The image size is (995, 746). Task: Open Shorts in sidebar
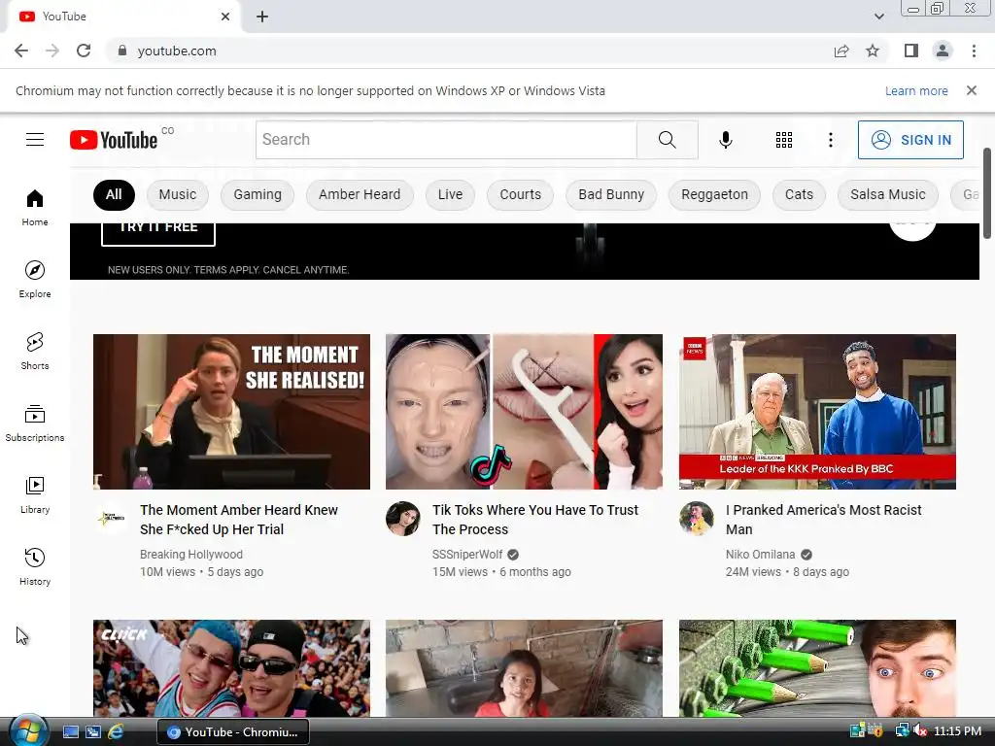click(x=35, y=352)
